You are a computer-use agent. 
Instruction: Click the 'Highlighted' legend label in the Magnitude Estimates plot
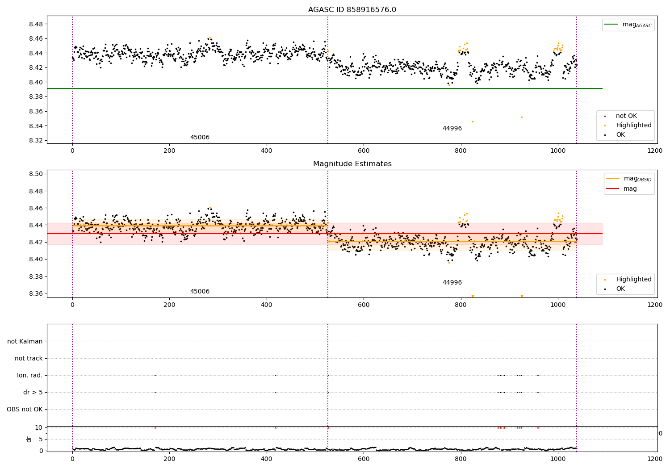[633, 280]
